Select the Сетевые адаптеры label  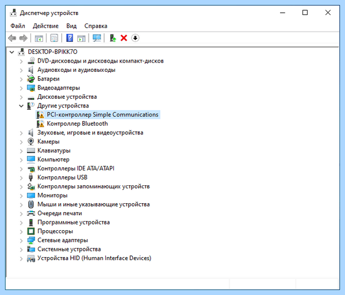click(63, 240)
